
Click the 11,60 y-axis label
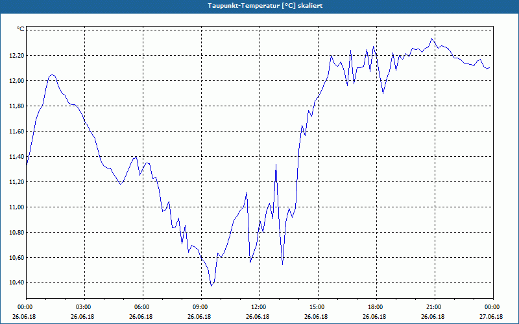click(17, 132)
